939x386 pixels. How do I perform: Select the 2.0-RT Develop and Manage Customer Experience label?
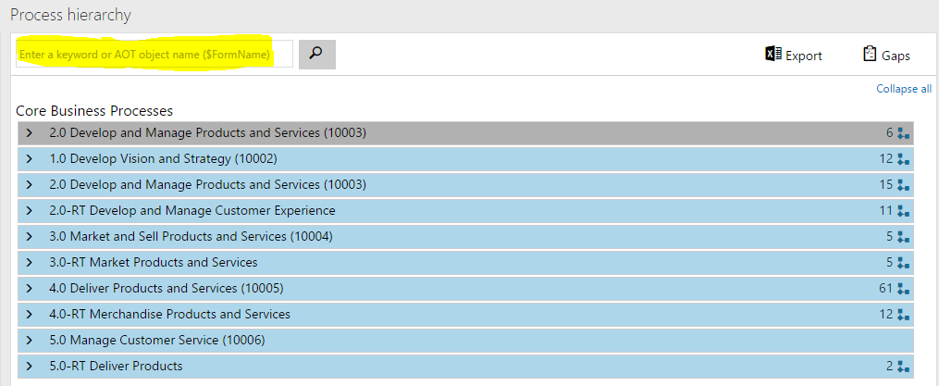coord(192,211)
